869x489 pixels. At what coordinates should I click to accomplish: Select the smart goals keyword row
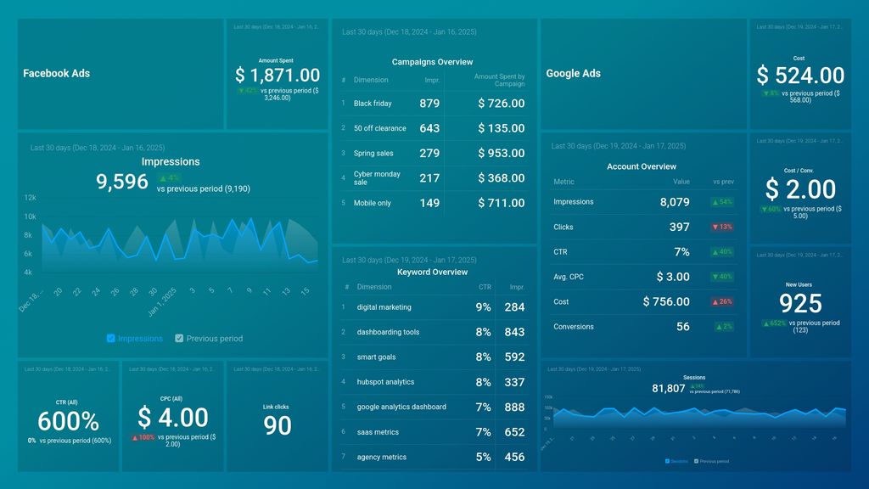coord(433,357)
